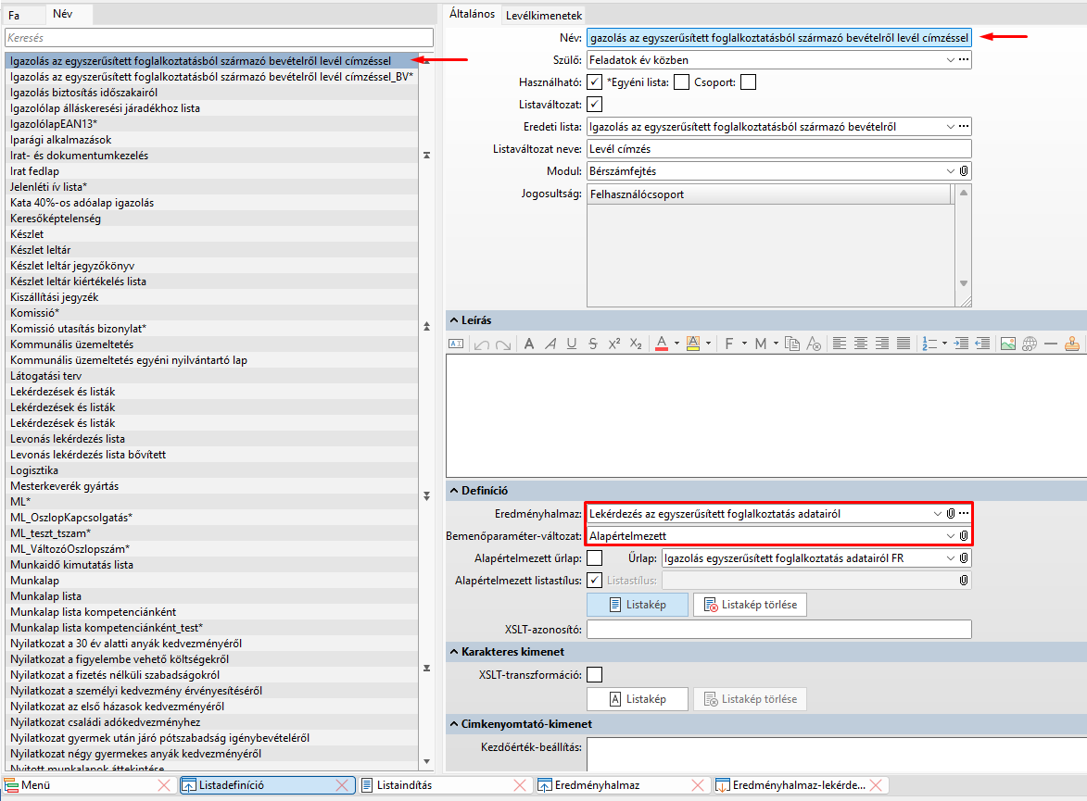Collapse the Leírás section

(x=454, y=320)
